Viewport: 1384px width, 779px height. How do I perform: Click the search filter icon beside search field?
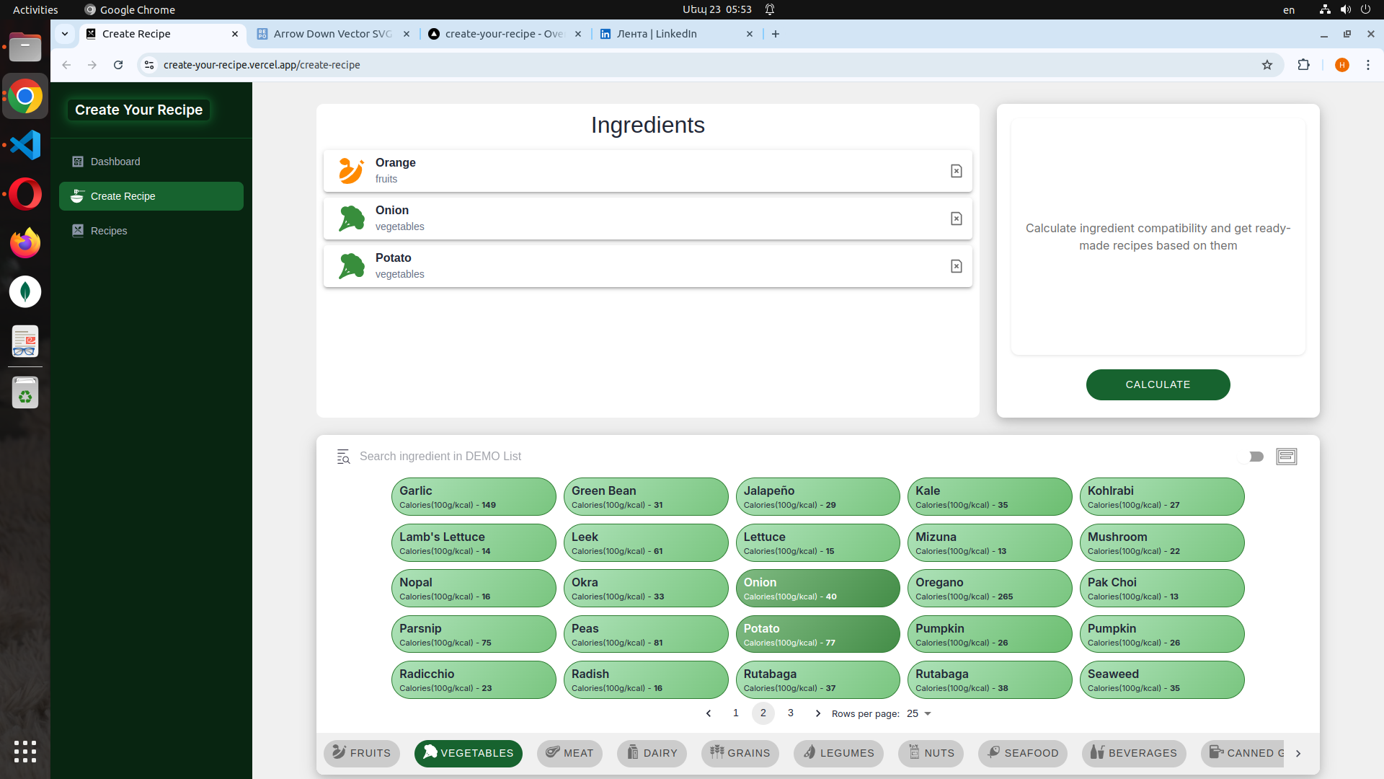click(x=343, y=457)
